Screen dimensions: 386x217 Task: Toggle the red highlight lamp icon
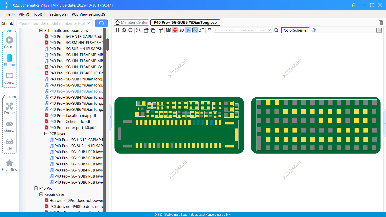point(175,30)
